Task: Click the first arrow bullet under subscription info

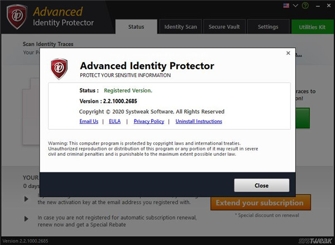Action: point(26,199)
